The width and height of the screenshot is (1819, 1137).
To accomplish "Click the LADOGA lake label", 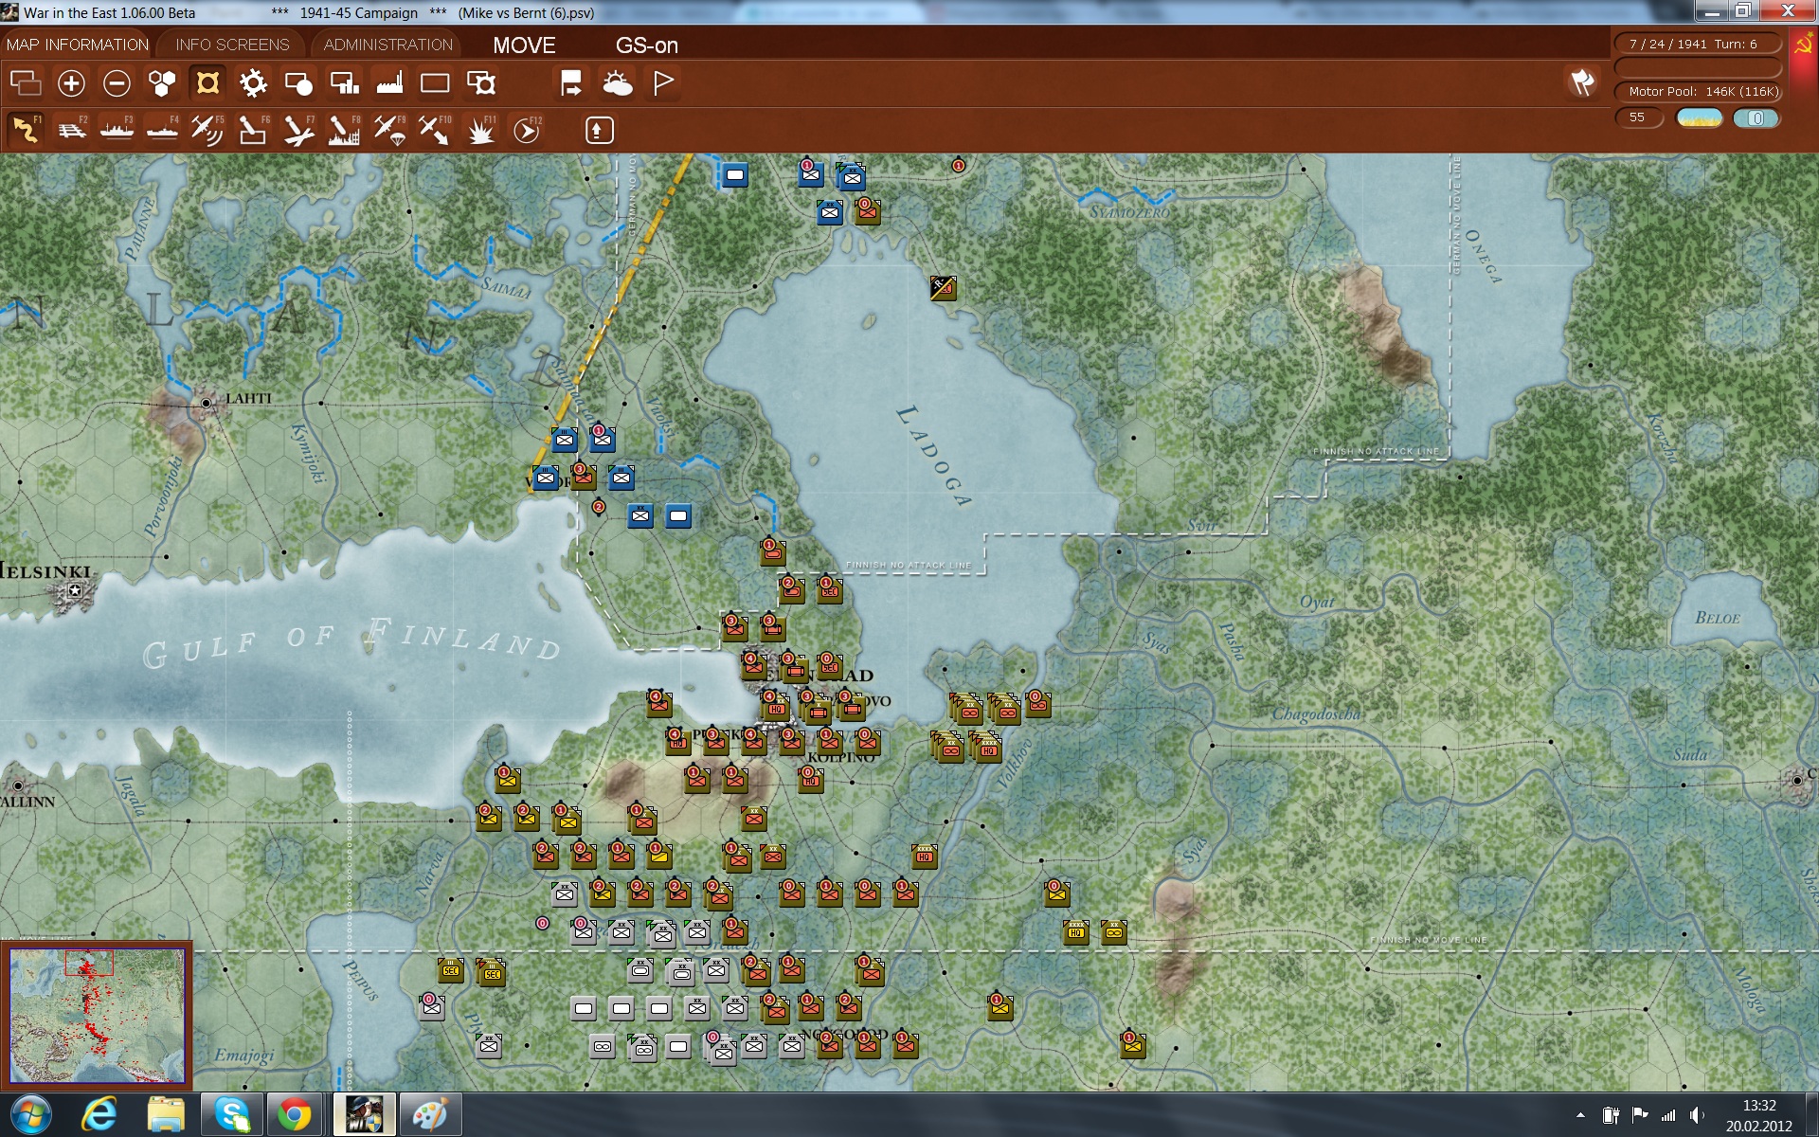I will (x=933, y=456).
